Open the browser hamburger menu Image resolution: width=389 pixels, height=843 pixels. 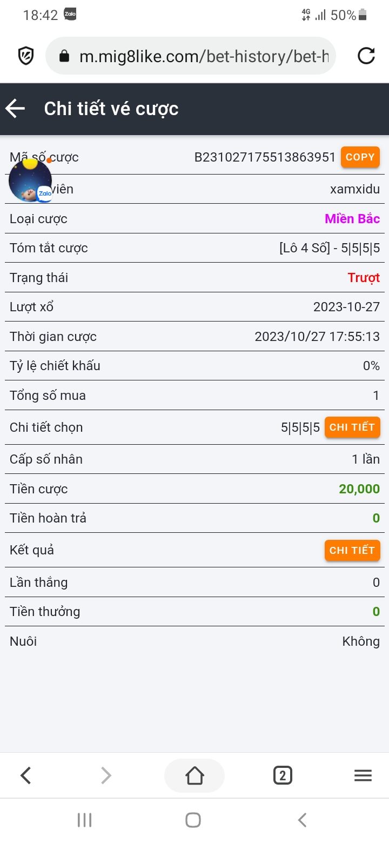pyautogui.click(x=363, y=776)
